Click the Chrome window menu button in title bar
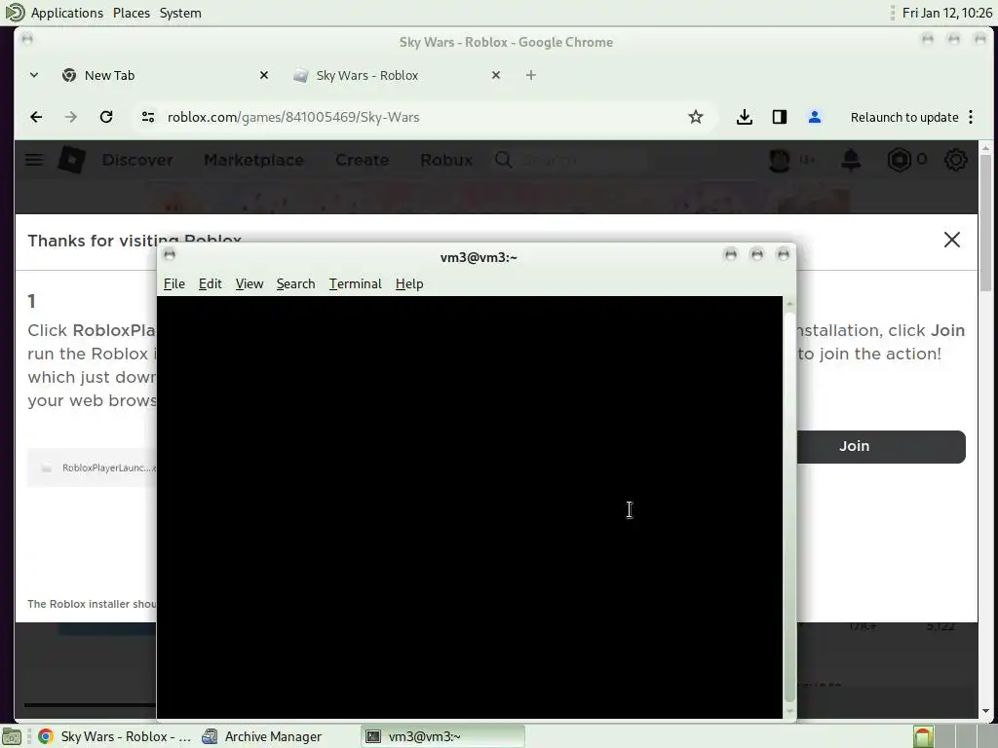998x748 pixels. [26, 39]
